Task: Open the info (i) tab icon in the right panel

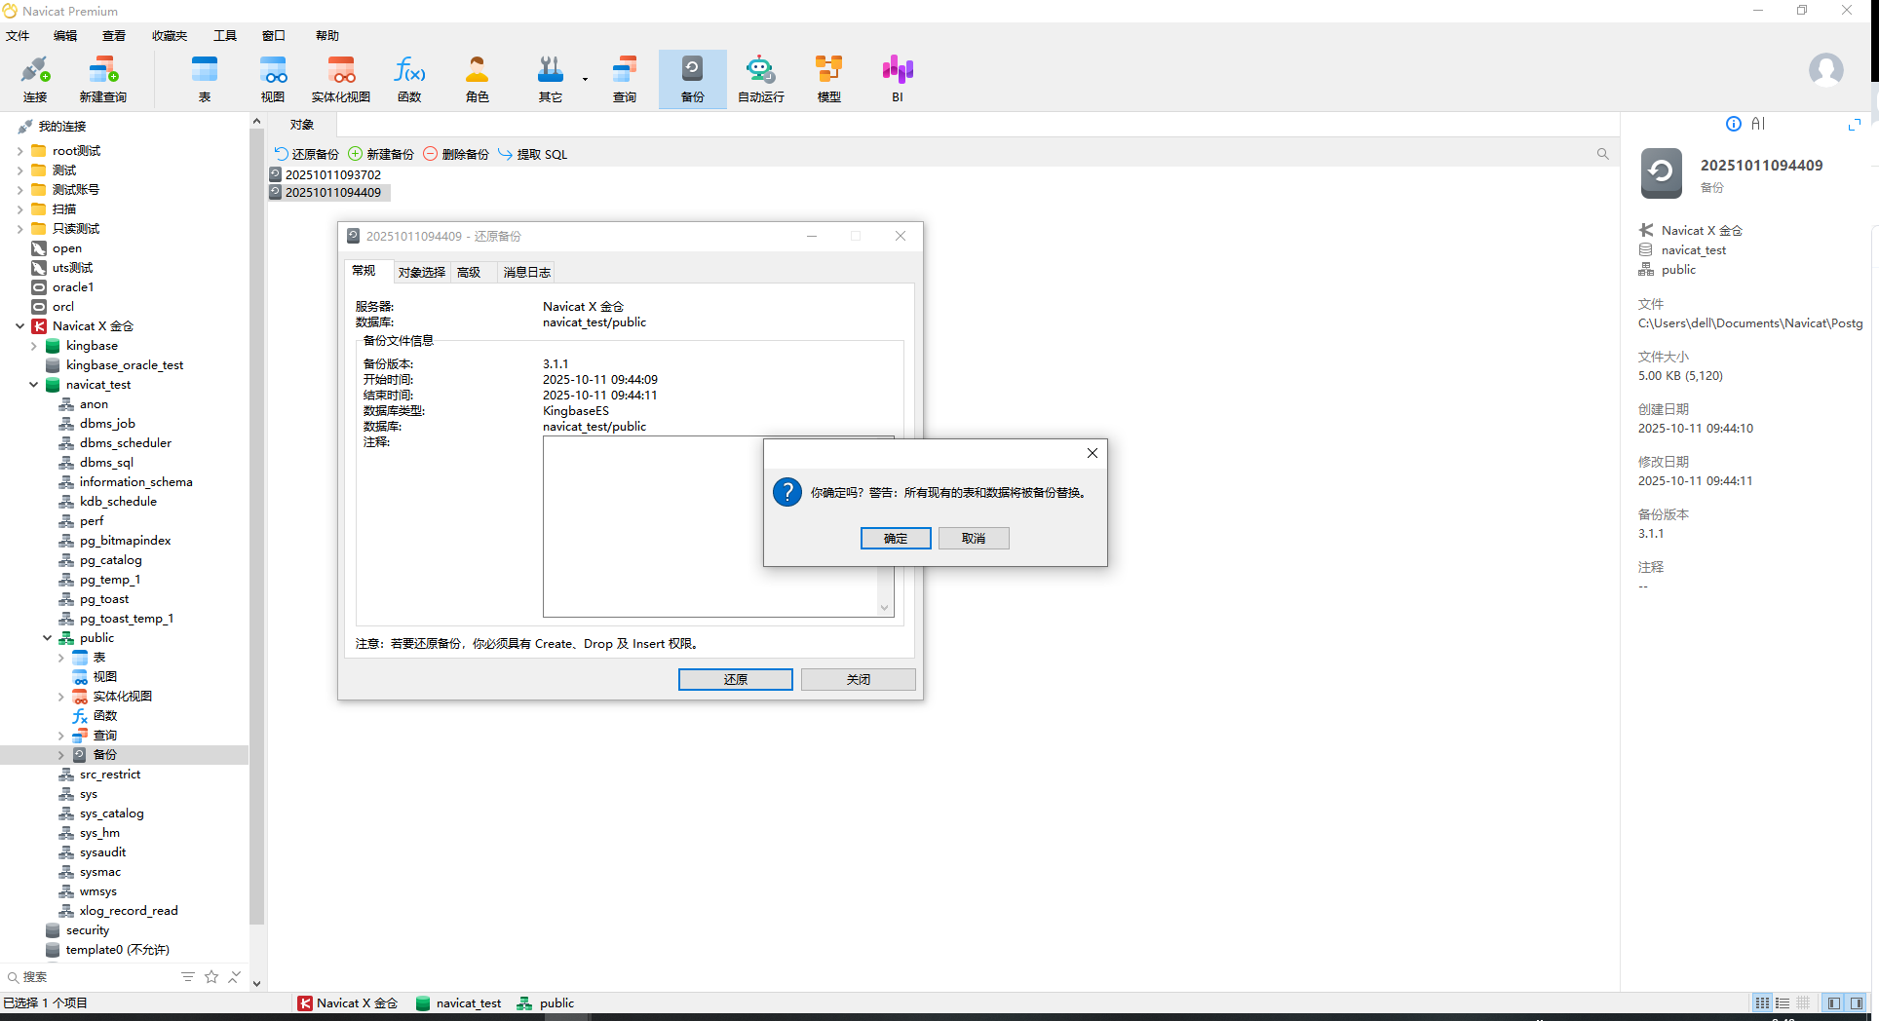Action: (1733, 124)
